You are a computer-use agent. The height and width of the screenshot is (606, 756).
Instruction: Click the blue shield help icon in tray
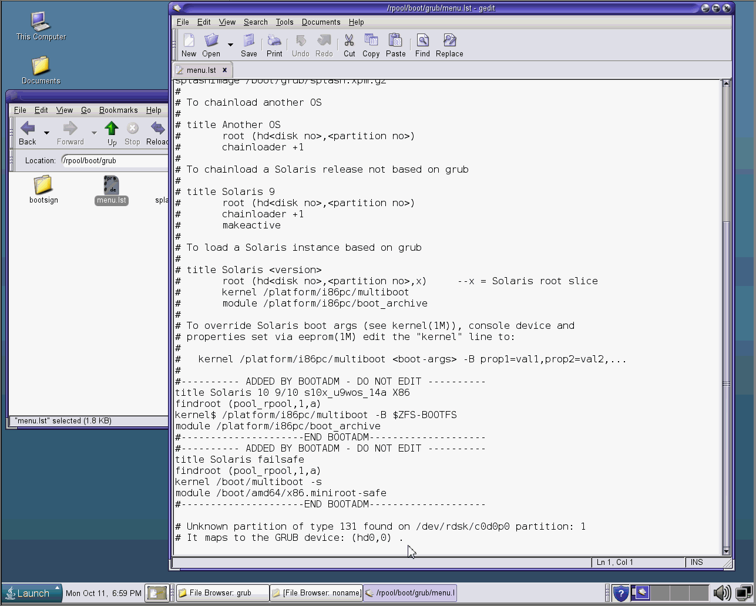pyautogui.click(x=621, y=593)
